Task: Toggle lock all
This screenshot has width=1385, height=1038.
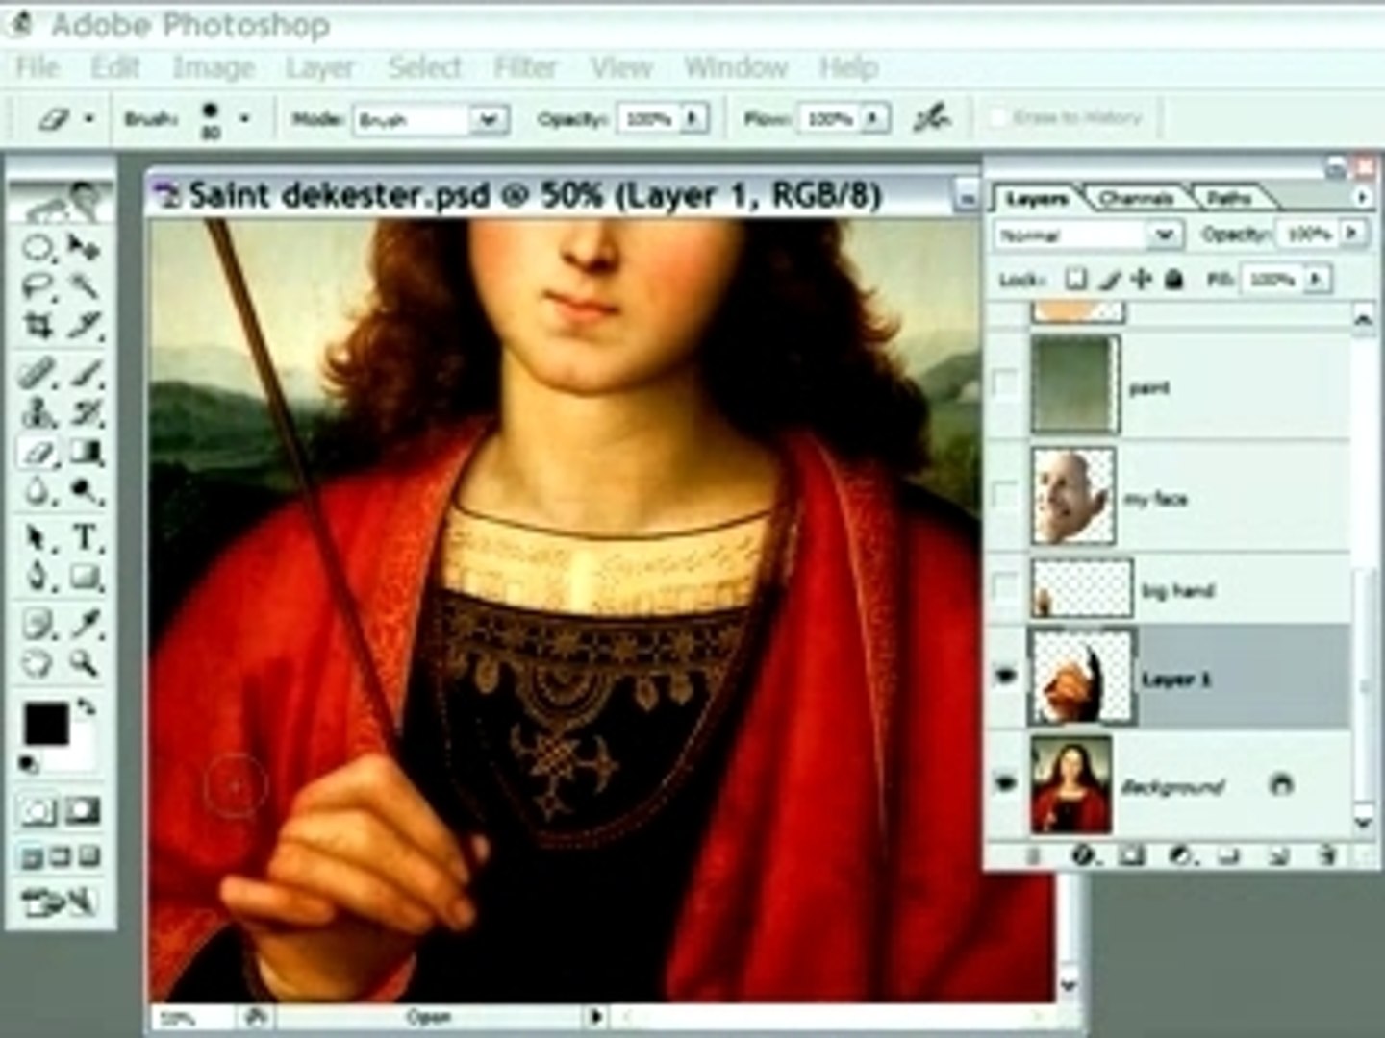Action: [x=1173, y=280]
